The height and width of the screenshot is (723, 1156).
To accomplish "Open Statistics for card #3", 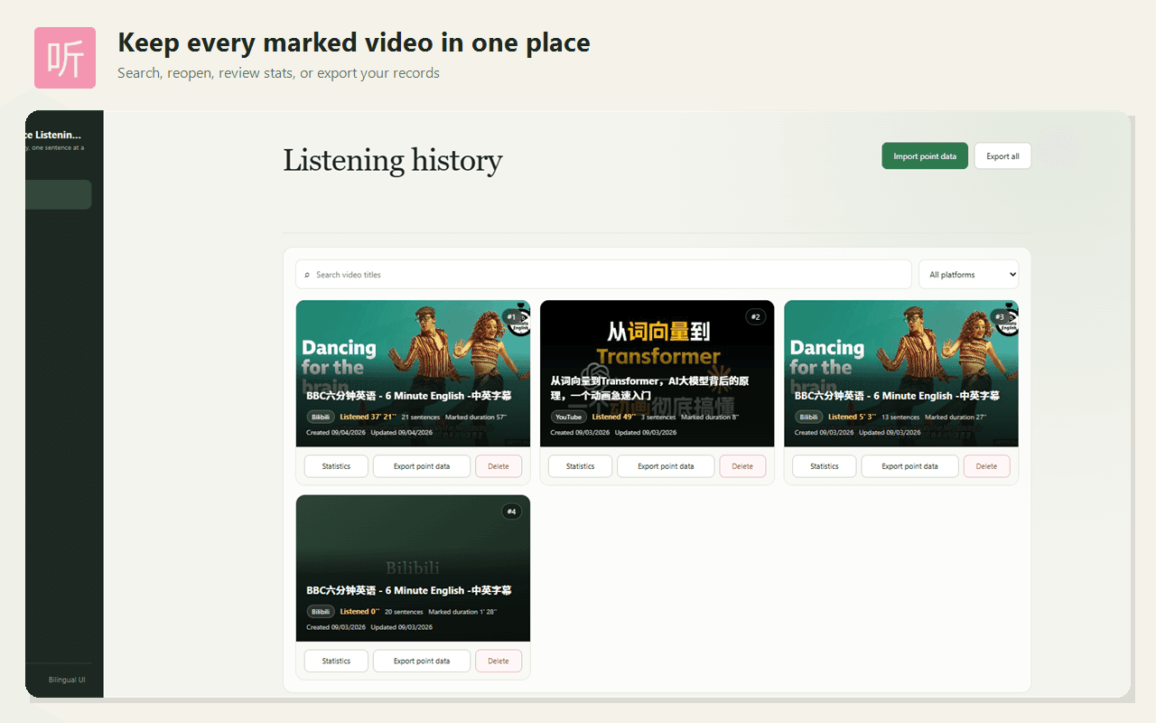I will 824,466.
